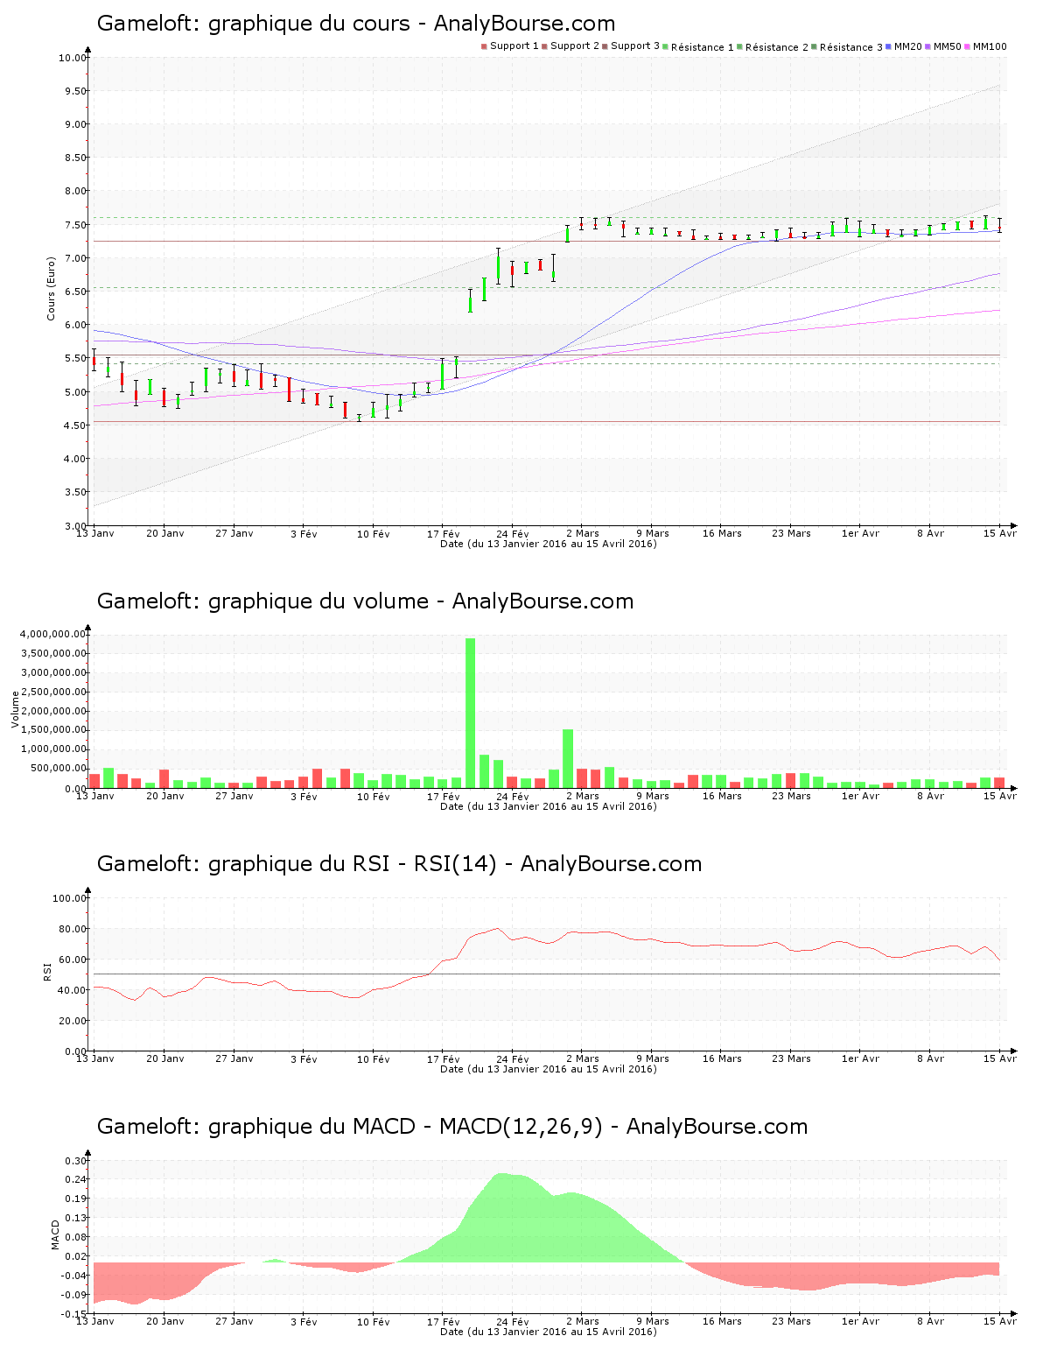Click 1,000,000.00 on the volume axis
Viewport: 1050px width, 1357px height.
pyautogui.click(x=52, y=750)
